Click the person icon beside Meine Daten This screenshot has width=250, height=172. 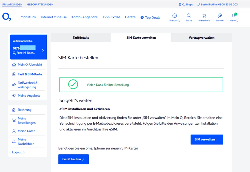tap(14, 131)
